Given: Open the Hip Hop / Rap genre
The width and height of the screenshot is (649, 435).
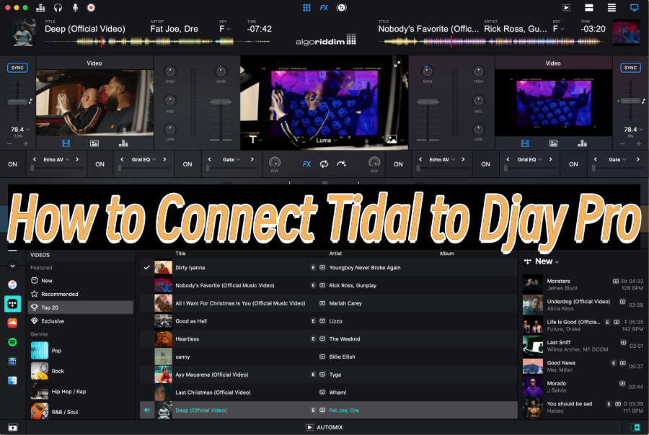Looking at the screenshot, I should coord(81,392).
